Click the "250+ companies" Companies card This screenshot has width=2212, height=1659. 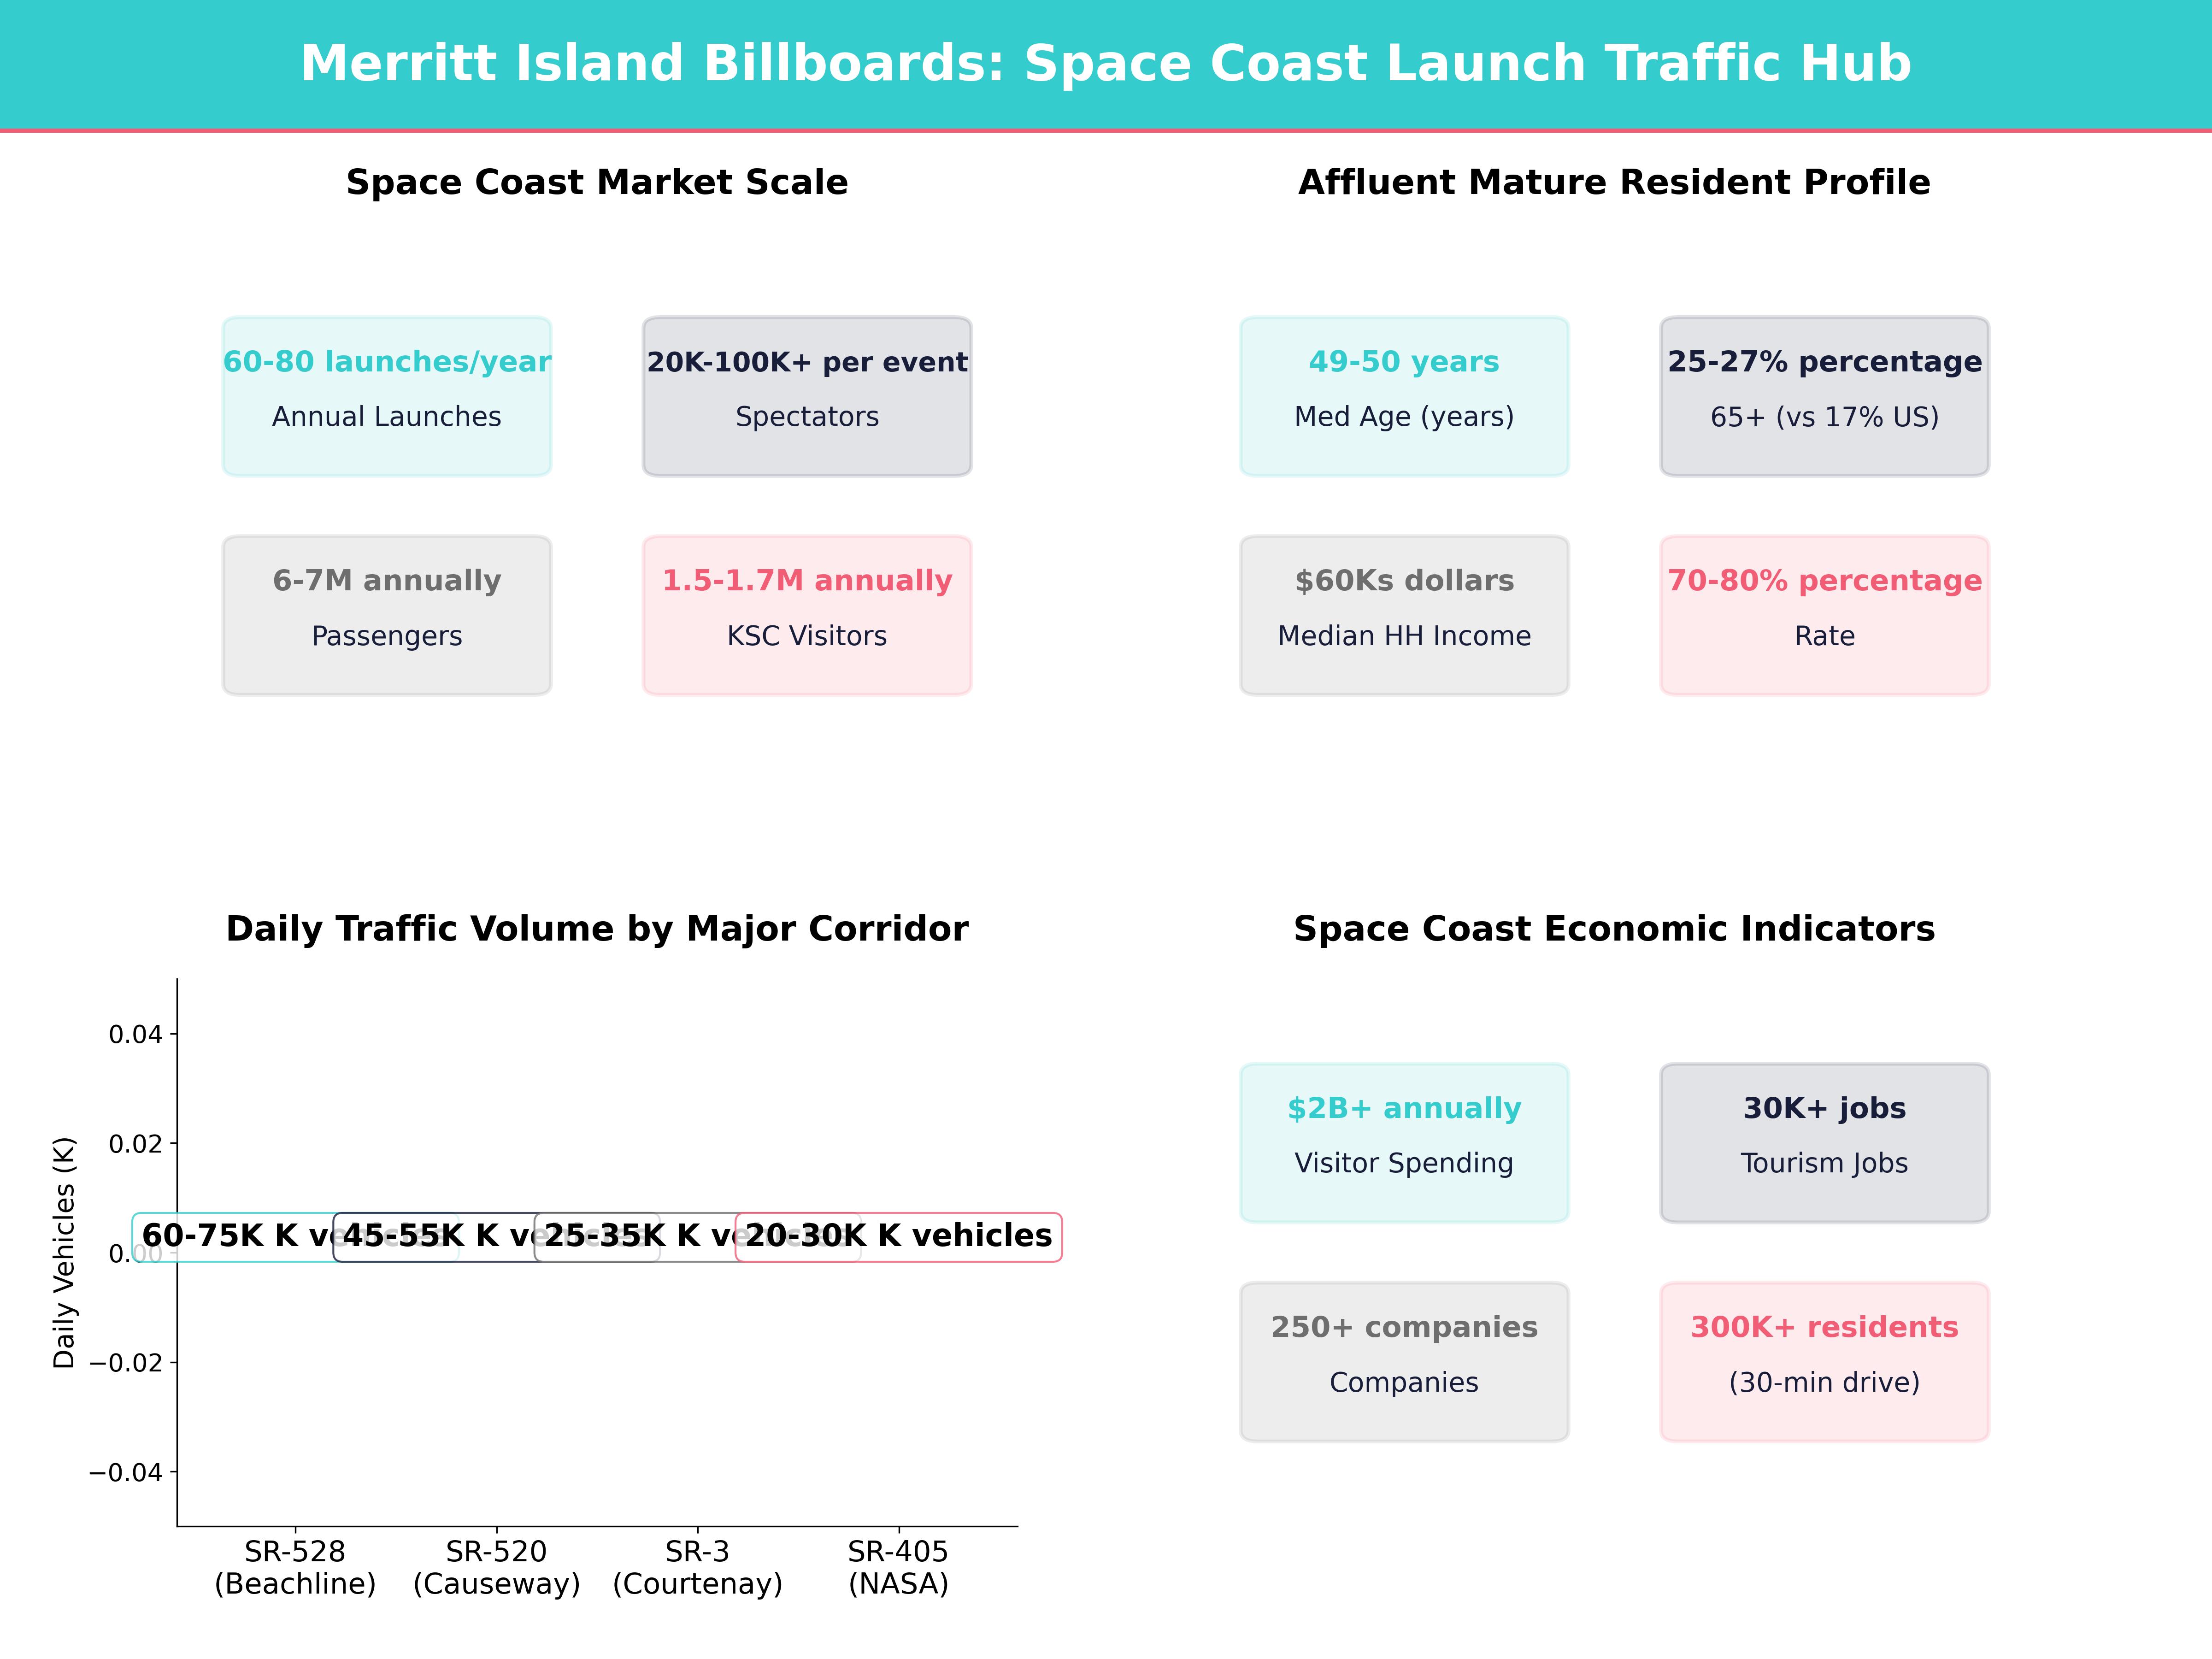click(1404, 1360)
